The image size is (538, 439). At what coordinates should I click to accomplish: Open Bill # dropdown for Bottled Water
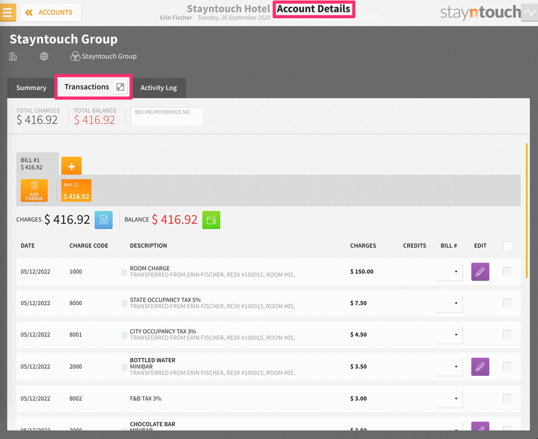pos(449,367)
